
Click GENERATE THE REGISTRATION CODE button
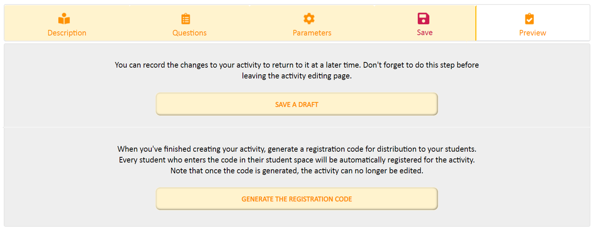pos(297,199)
